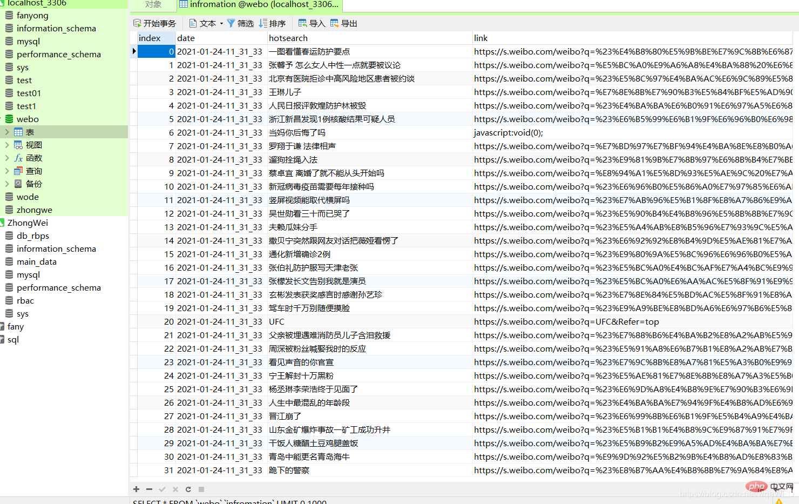Select the 查询 queries tree item
This screenshot has height=504, width=799.
pyautogui.click(x=33, y=171)
